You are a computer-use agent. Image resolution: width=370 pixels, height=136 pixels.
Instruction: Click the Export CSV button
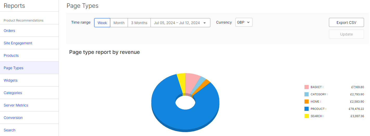point(346,23)
